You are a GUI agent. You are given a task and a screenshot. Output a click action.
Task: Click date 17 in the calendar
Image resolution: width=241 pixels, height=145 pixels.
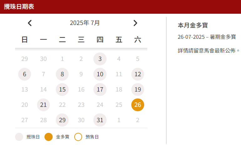click(100, 90)
